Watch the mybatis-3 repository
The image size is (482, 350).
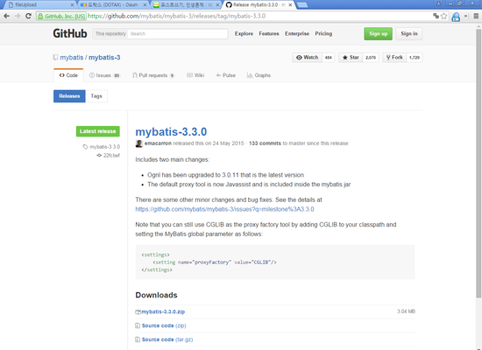click(307, 58)
